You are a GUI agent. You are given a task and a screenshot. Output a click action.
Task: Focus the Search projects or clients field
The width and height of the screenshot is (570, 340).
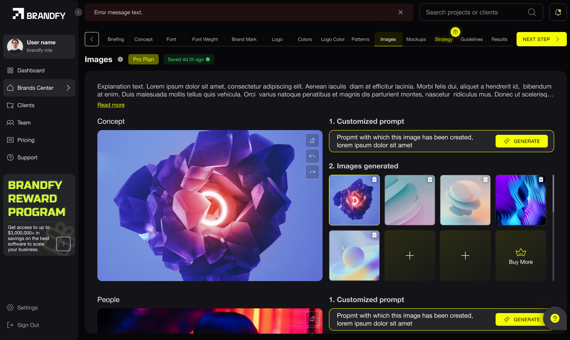pyautogui.click(x=481, y=12)
